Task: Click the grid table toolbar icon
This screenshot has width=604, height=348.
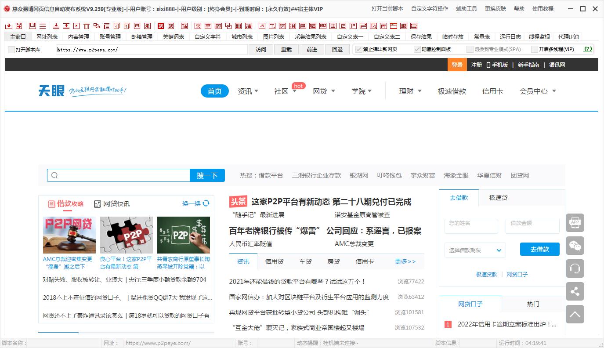Action: 238,26
